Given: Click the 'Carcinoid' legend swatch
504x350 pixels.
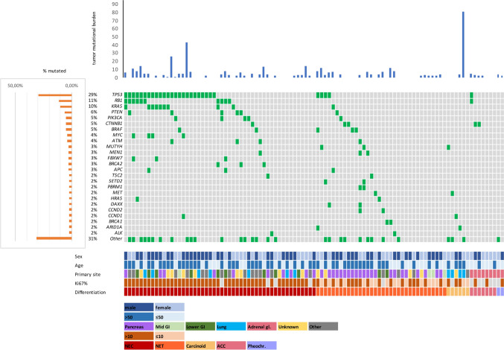Looking at the screenshot, I should click(x=200, y=345).
